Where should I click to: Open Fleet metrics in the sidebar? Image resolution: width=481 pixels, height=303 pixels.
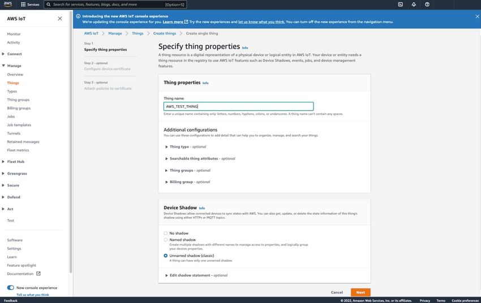pos(18,150)
